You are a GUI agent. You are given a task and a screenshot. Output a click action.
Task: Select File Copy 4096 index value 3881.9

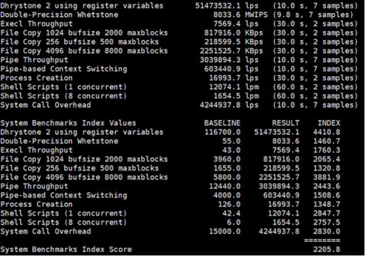328,177
